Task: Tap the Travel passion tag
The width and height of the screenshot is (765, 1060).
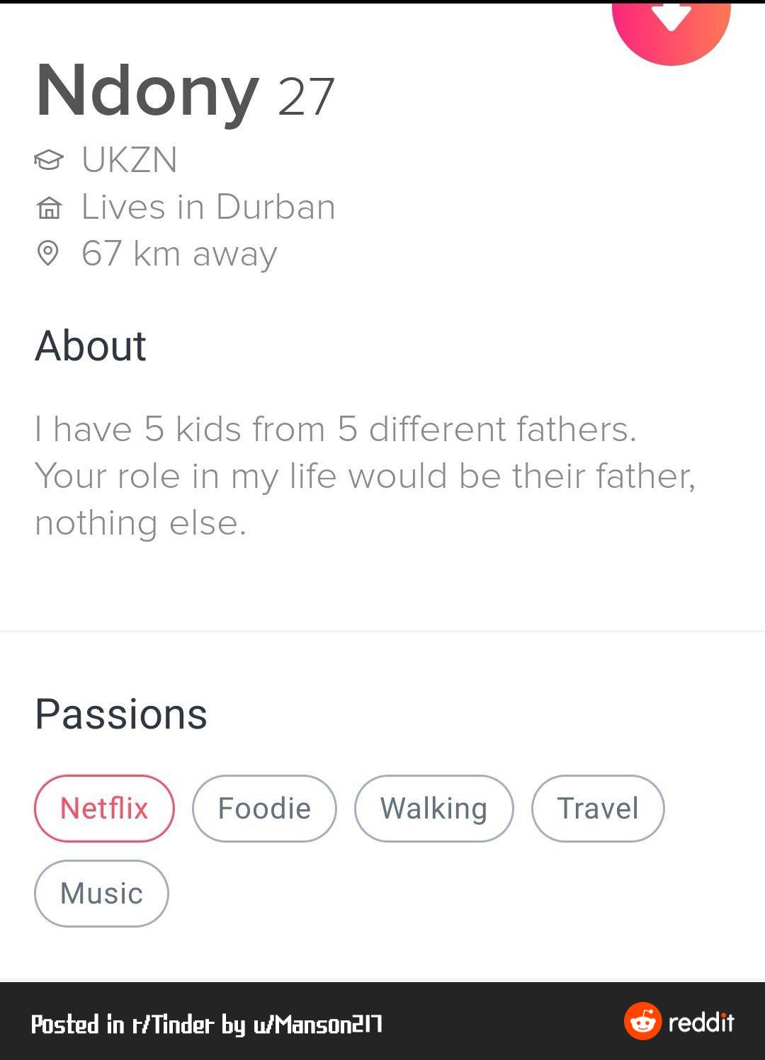Action: tap(598, 809)
